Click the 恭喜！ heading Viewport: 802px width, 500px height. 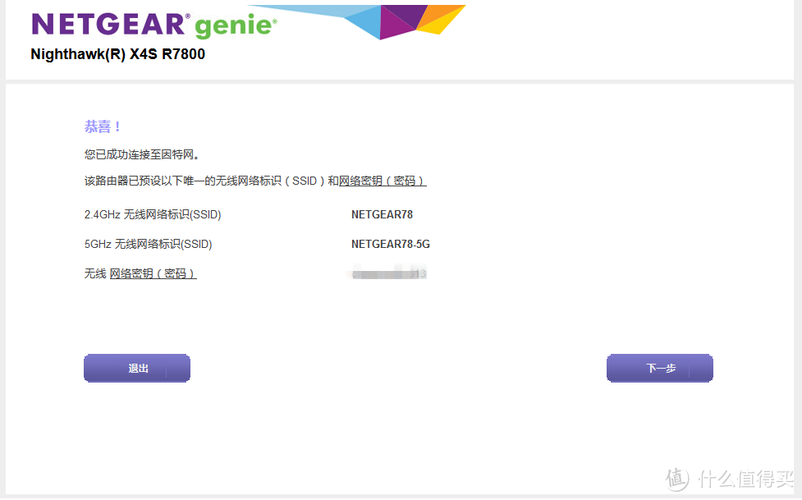click(x=103, y=126)
